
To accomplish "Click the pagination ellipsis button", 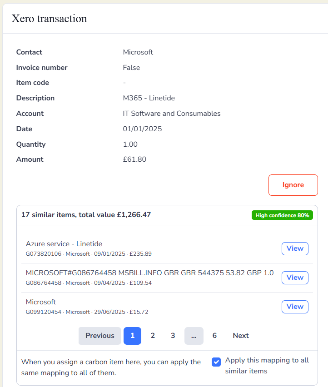I will [x=194, y=336].
